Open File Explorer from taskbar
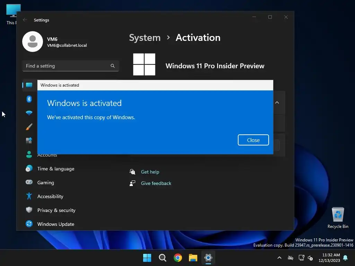 click(x=193, y=258)
